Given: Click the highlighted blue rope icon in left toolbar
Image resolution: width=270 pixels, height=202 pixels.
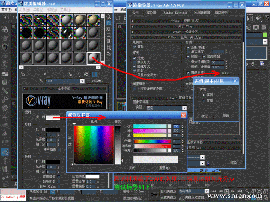Looking at the screenshot, I should click(5, 152).
